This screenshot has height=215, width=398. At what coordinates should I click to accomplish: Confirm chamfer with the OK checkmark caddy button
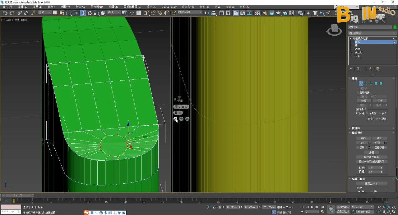point(175,119)
